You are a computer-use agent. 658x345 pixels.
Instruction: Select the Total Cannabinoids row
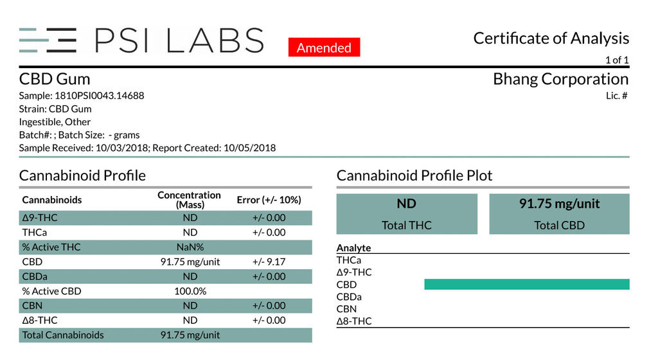pyautogui.click(x=165, y=335)
